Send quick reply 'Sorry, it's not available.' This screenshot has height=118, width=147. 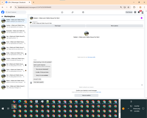42,75
